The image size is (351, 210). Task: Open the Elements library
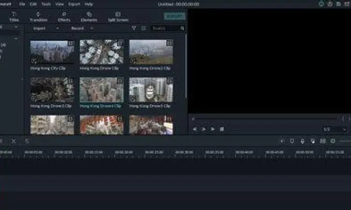(x=89, y=17)
